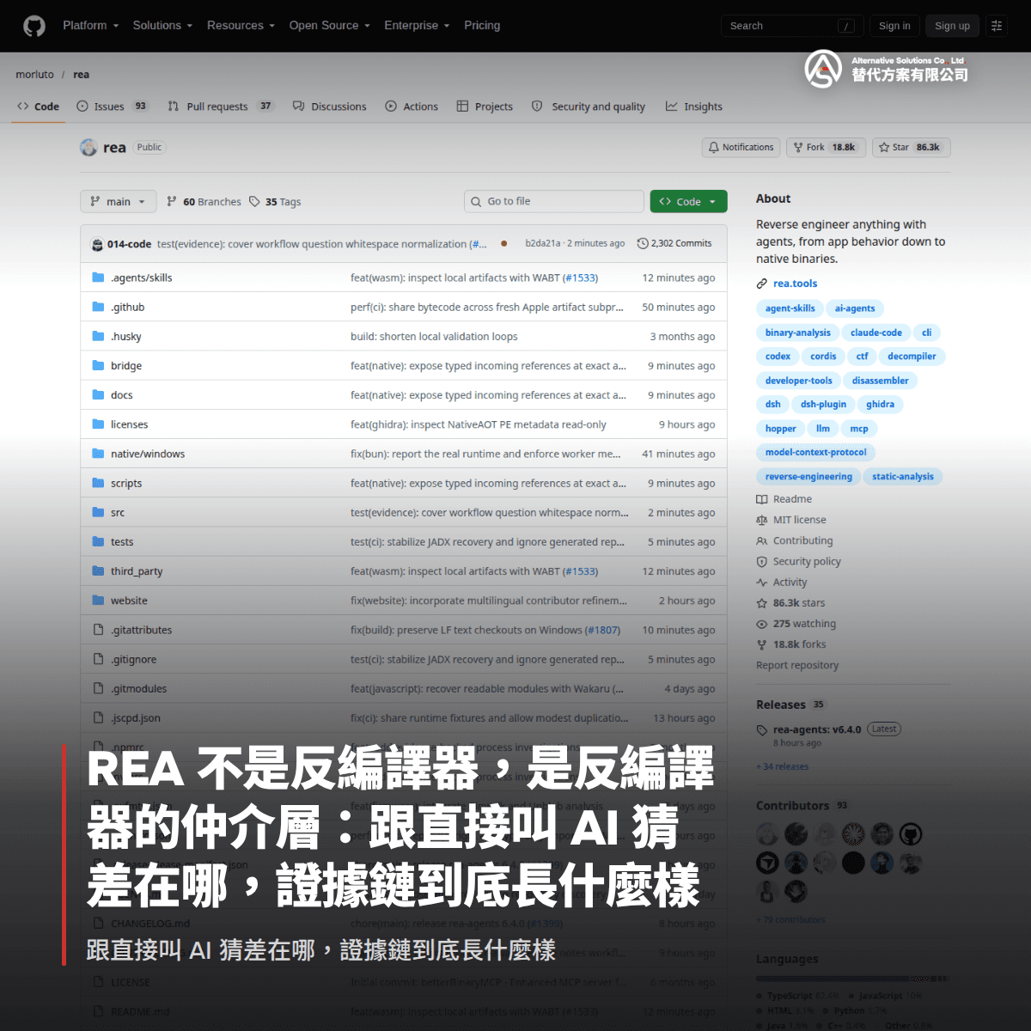Open the src folder
This screenshot has height=1031, width=1031.
[x=118, y=513]
